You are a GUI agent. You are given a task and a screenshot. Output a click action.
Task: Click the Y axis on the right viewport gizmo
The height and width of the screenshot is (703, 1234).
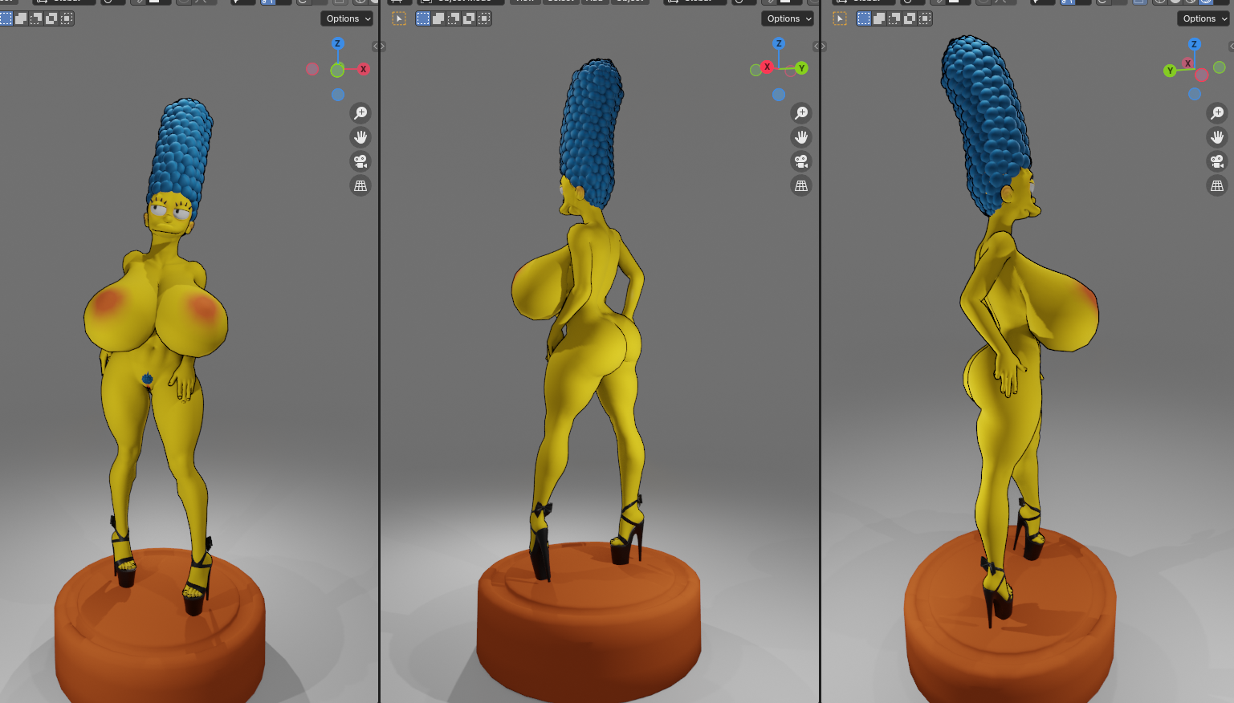(x=1170, y=71)
